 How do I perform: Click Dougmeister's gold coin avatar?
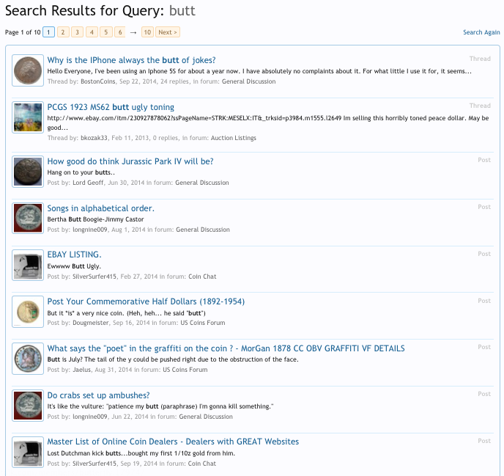tap(28, 312)
